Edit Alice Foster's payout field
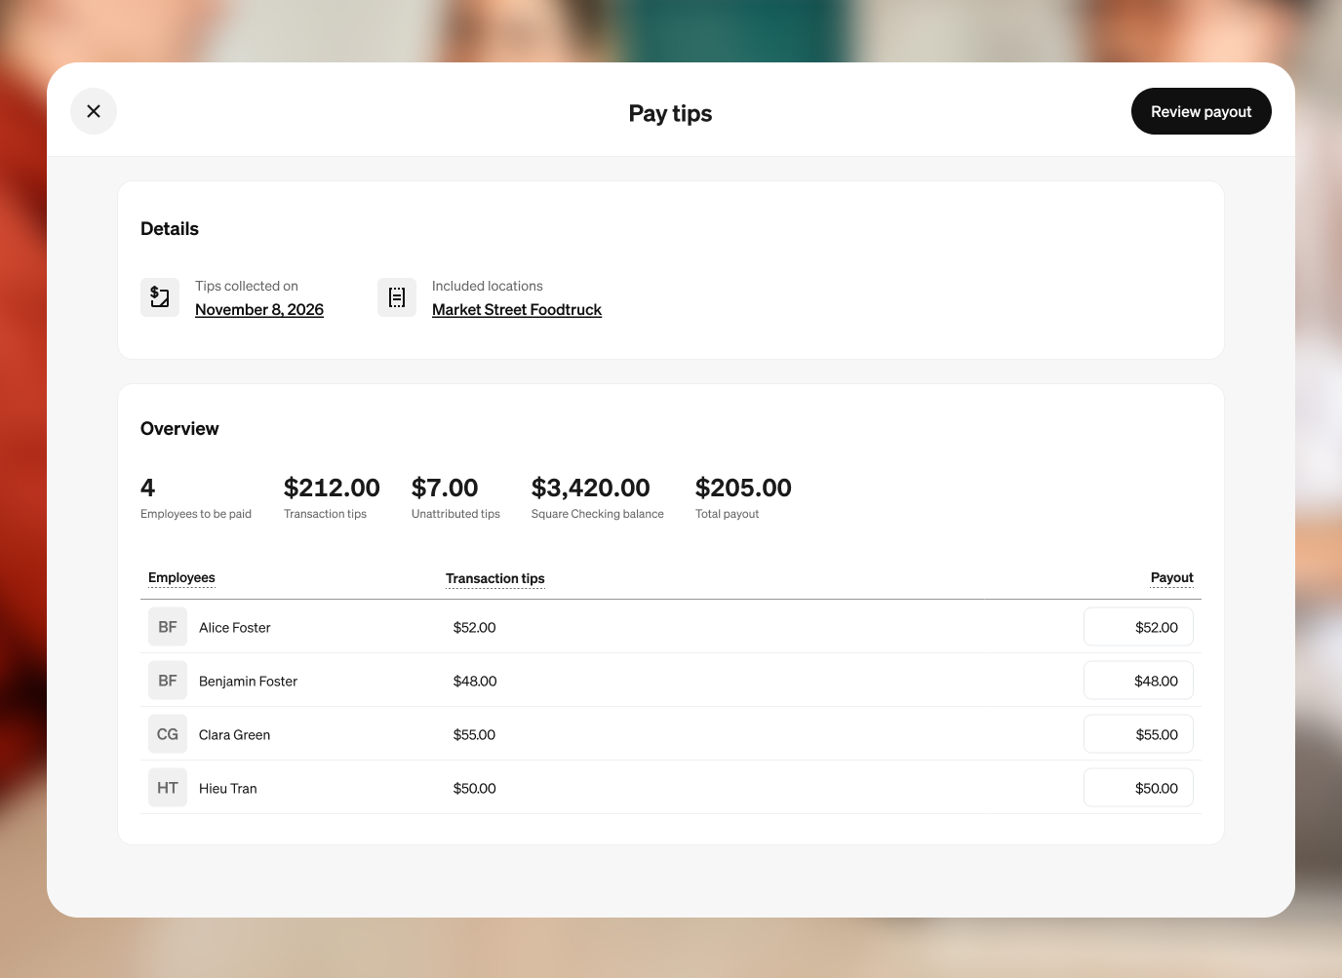Viewport: 1342px width, 978px height. [x=1138, y=627]
